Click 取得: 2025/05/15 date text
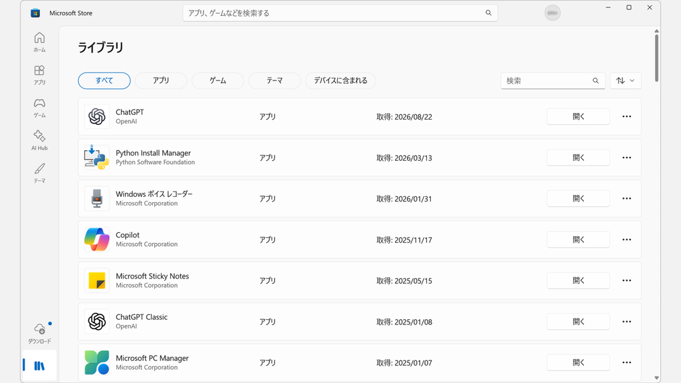This screenshot has width=681, height=383. [x=404, y=281]
